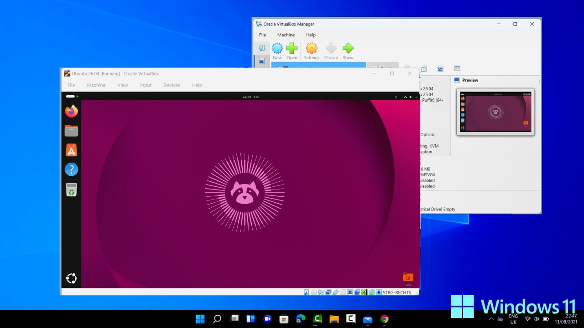The height and width of the screenshot is (328, 584).
Task: Click New in VirtualBox Manager toolbar
Action: pos(277,51)
